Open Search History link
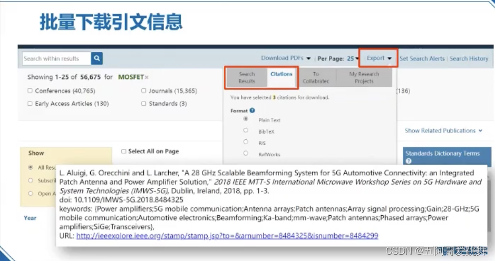This screenshot has width=495, height=261. (469, 58)
